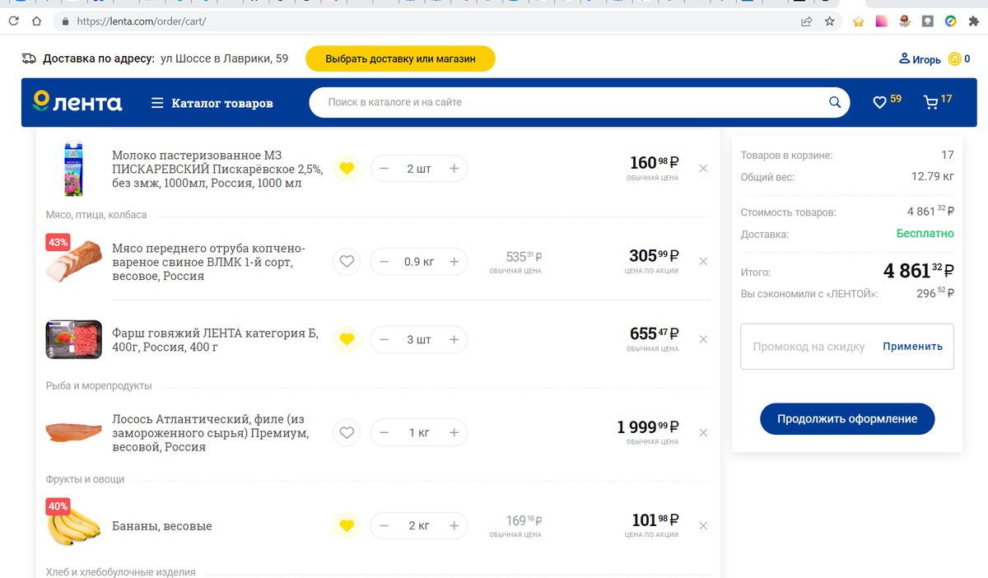This screenshot has height=578, width=988.
Task: Open the pink square browser extension
Action: 881,21
